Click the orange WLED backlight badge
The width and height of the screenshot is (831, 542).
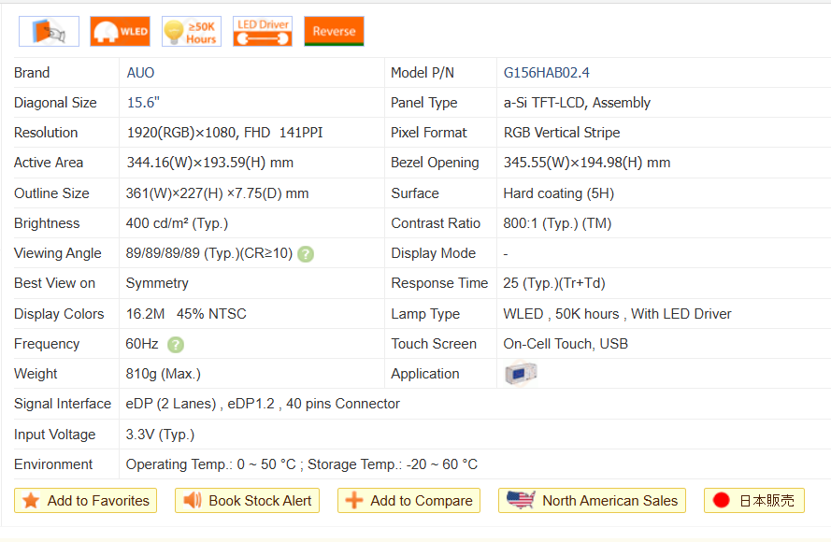pyautogui.click(x=120, y=31)
